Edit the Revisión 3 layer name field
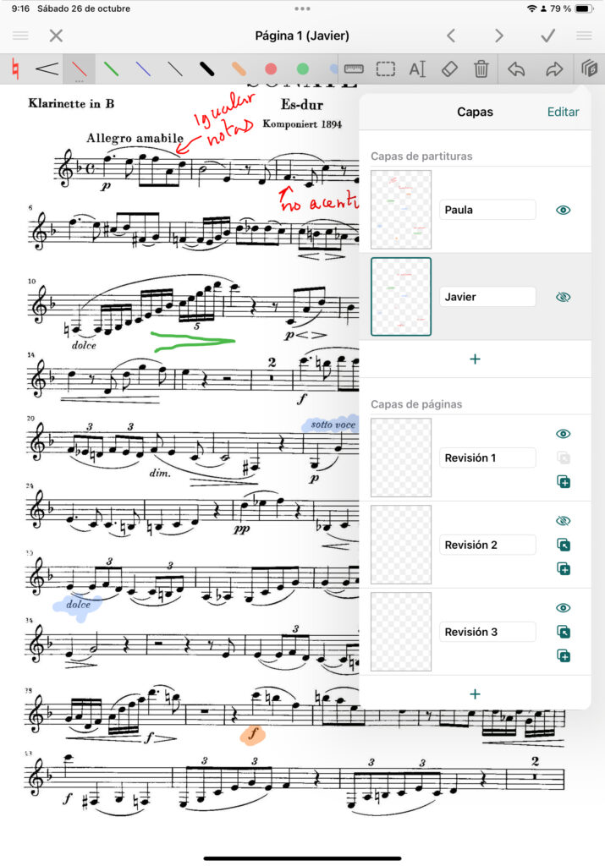The height and width of the screenshot is (866, 605). (x=487, y=632)
